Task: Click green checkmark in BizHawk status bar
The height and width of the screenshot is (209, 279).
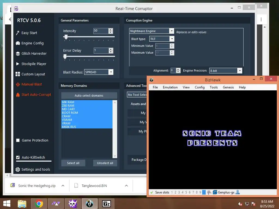Action: 152,192
